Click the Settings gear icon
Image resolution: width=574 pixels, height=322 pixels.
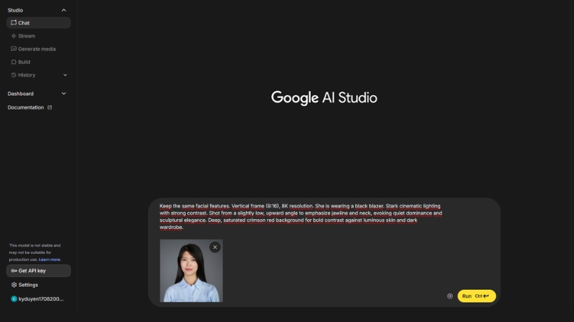14,285
